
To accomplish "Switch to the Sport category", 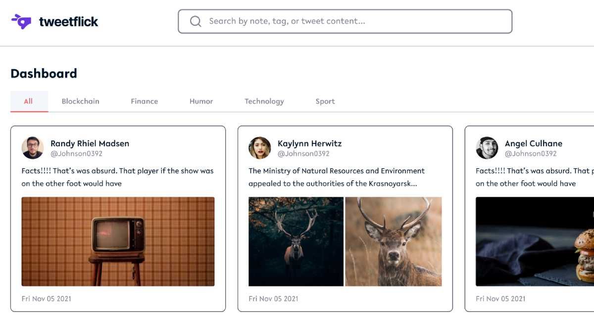I will pyautogui.click(x=325, y=101).
